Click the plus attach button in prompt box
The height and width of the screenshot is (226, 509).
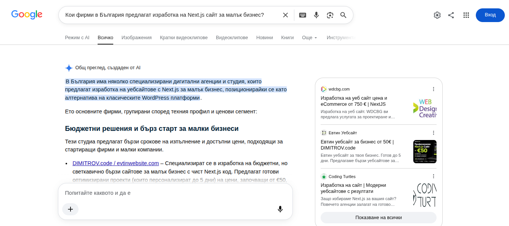point(70,209)
